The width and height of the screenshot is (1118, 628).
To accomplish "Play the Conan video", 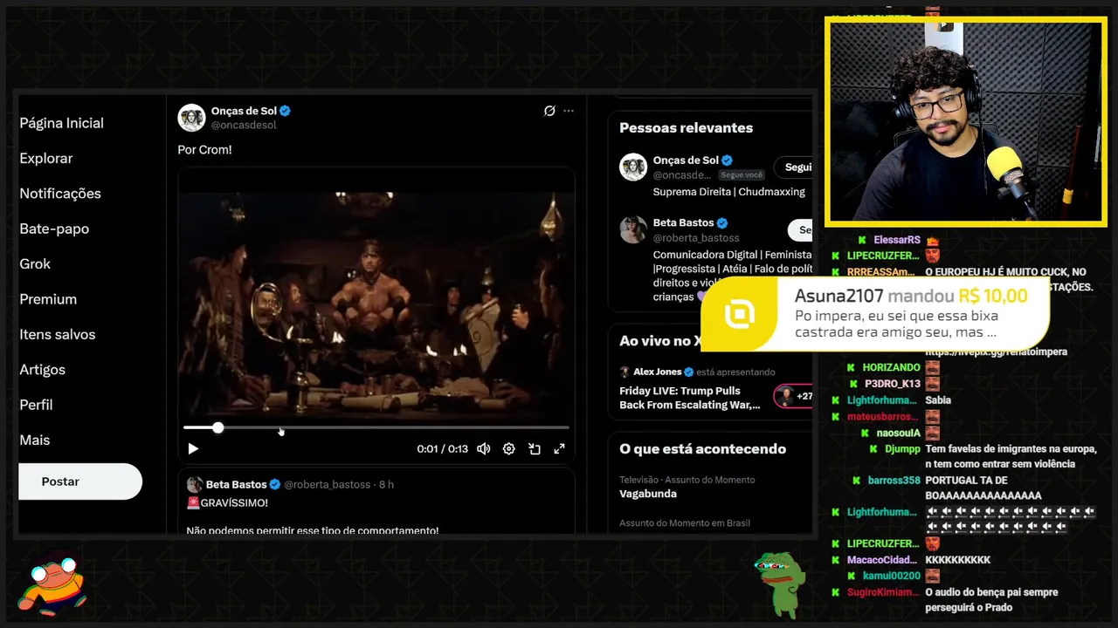I will (x=193, y=448).
